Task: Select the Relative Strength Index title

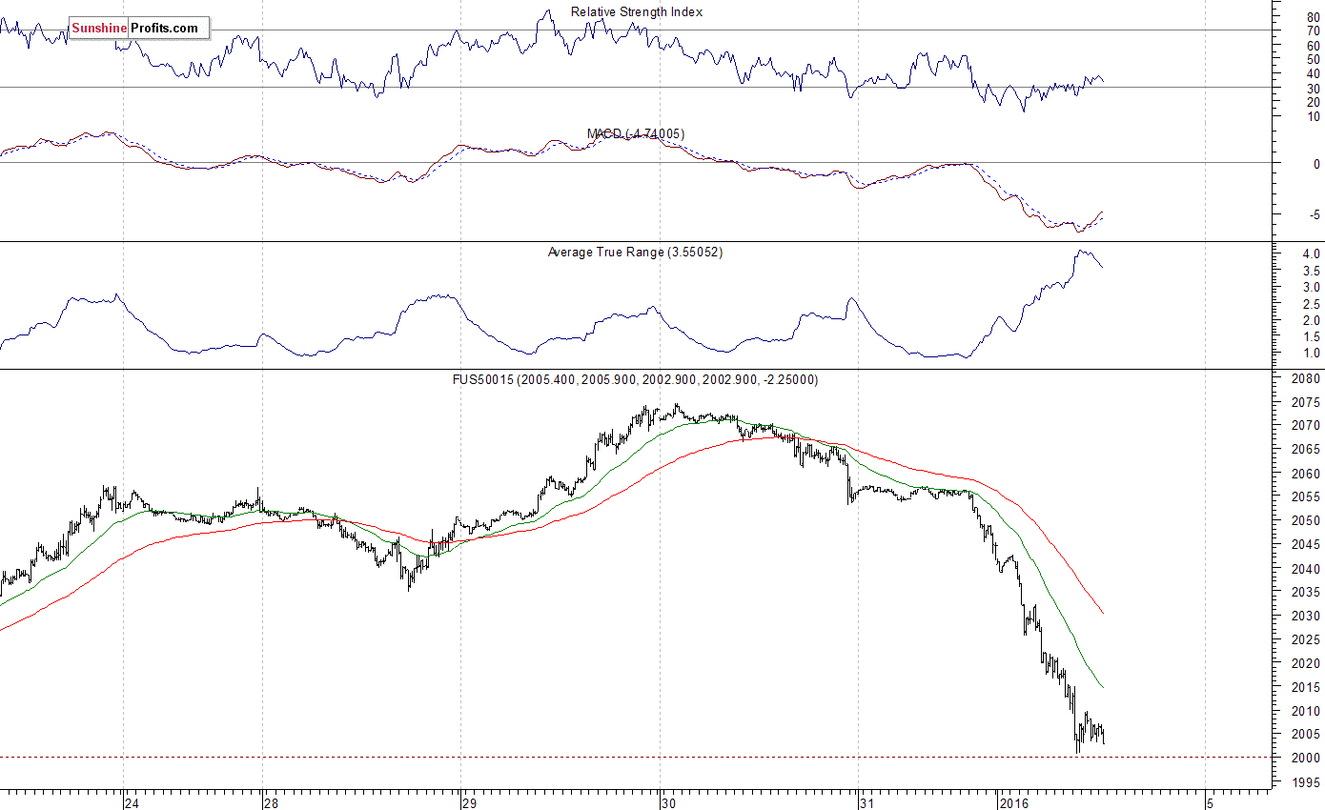Action: coord(637,12)
